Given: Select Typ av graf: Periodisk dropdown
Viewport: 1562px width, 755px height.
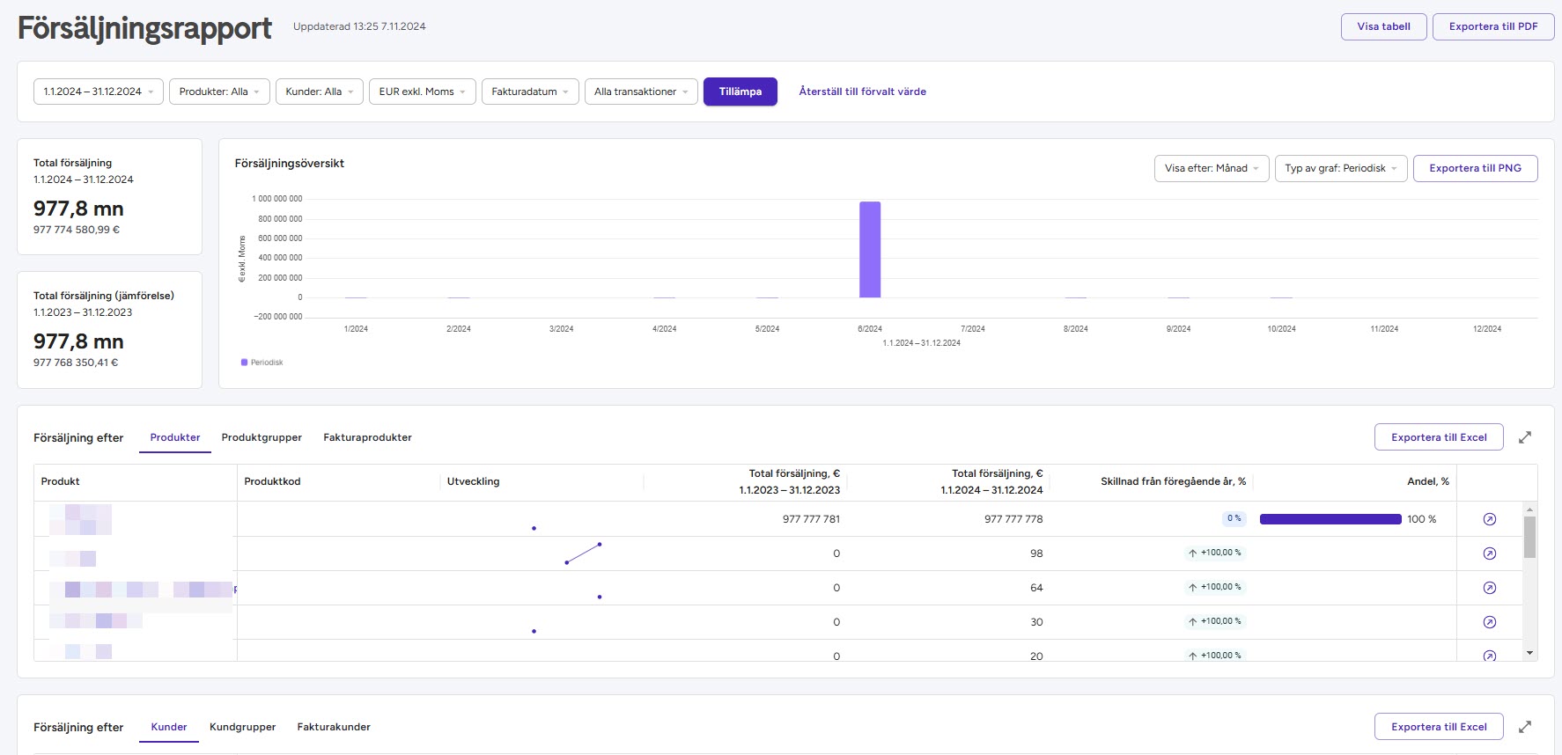Looking at the screenshot, I should [x=1340, y=168].
